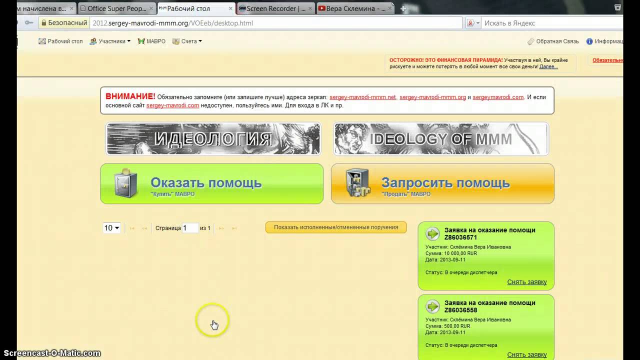Screen dimensions: 640x360
Task: Follow the 'Далее...' warning link
Action: pos(548,66)
